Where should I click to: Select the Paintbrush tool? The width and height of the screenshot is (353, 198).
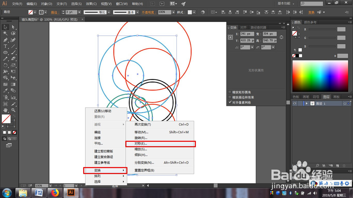coord(13,52)
